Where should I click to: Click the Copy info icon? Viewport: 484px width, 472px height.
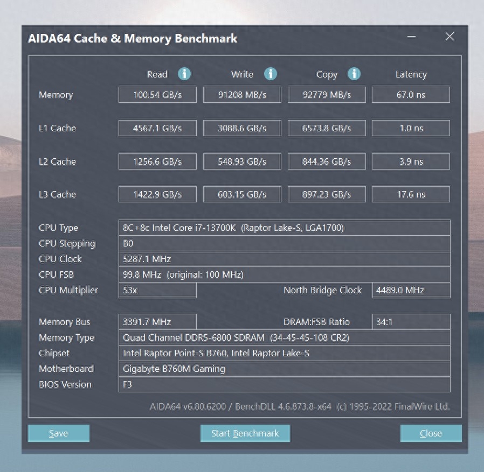coord(354,74)
